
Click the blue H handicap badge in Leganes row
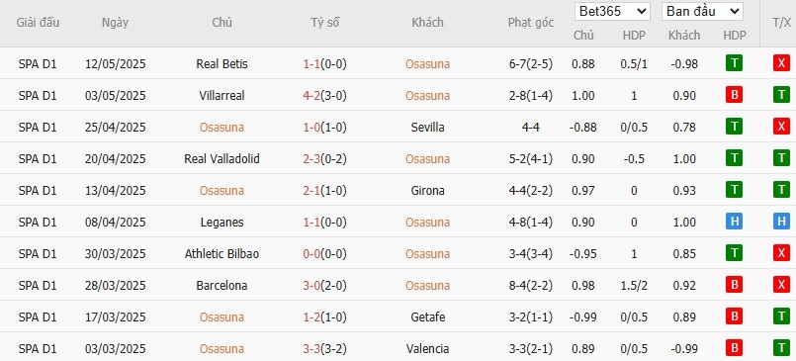click(734, 222)
